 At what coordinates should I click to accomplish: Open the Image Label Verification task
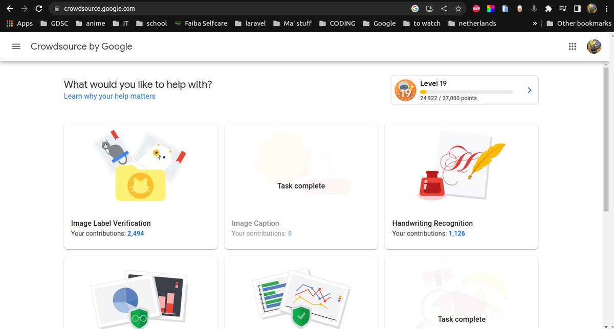point(141,186)
